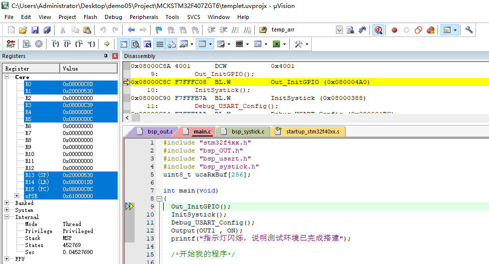489x264 pixels.
Task: Pin the Registers panel with pushpin
Action: [x=106, y=56]
